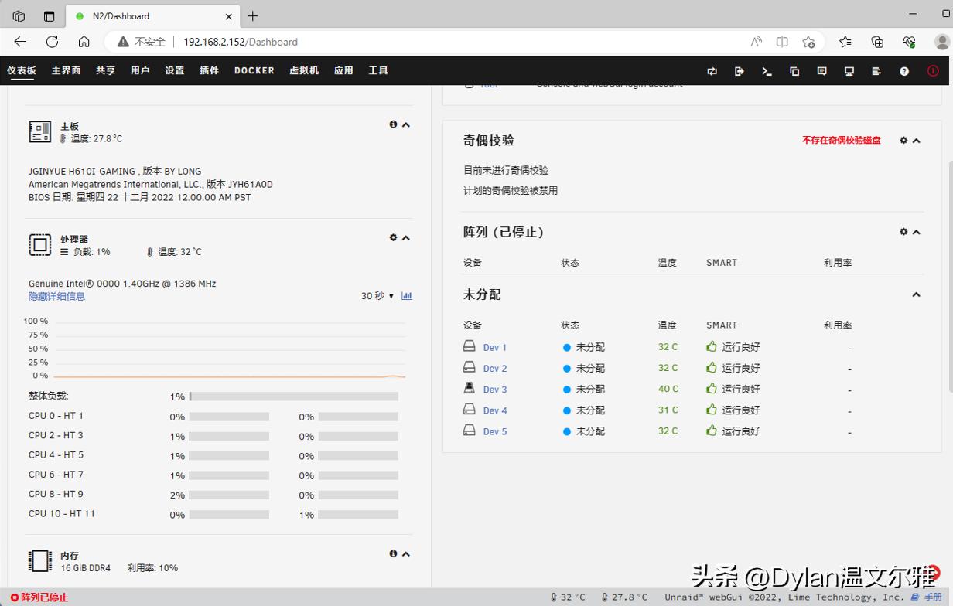The width and height of the screenshot is (953, 606).
Task: Click the logout icon in the toolbar
Action: (x=739, y=70)
